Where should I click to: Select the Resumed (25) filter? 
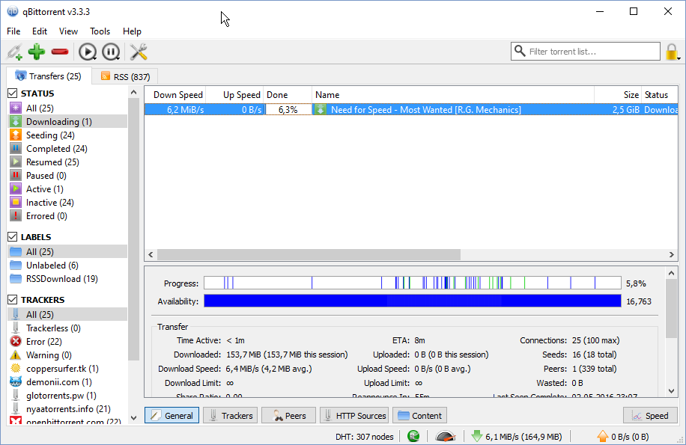pyautogui.click(x=67, y=162)
